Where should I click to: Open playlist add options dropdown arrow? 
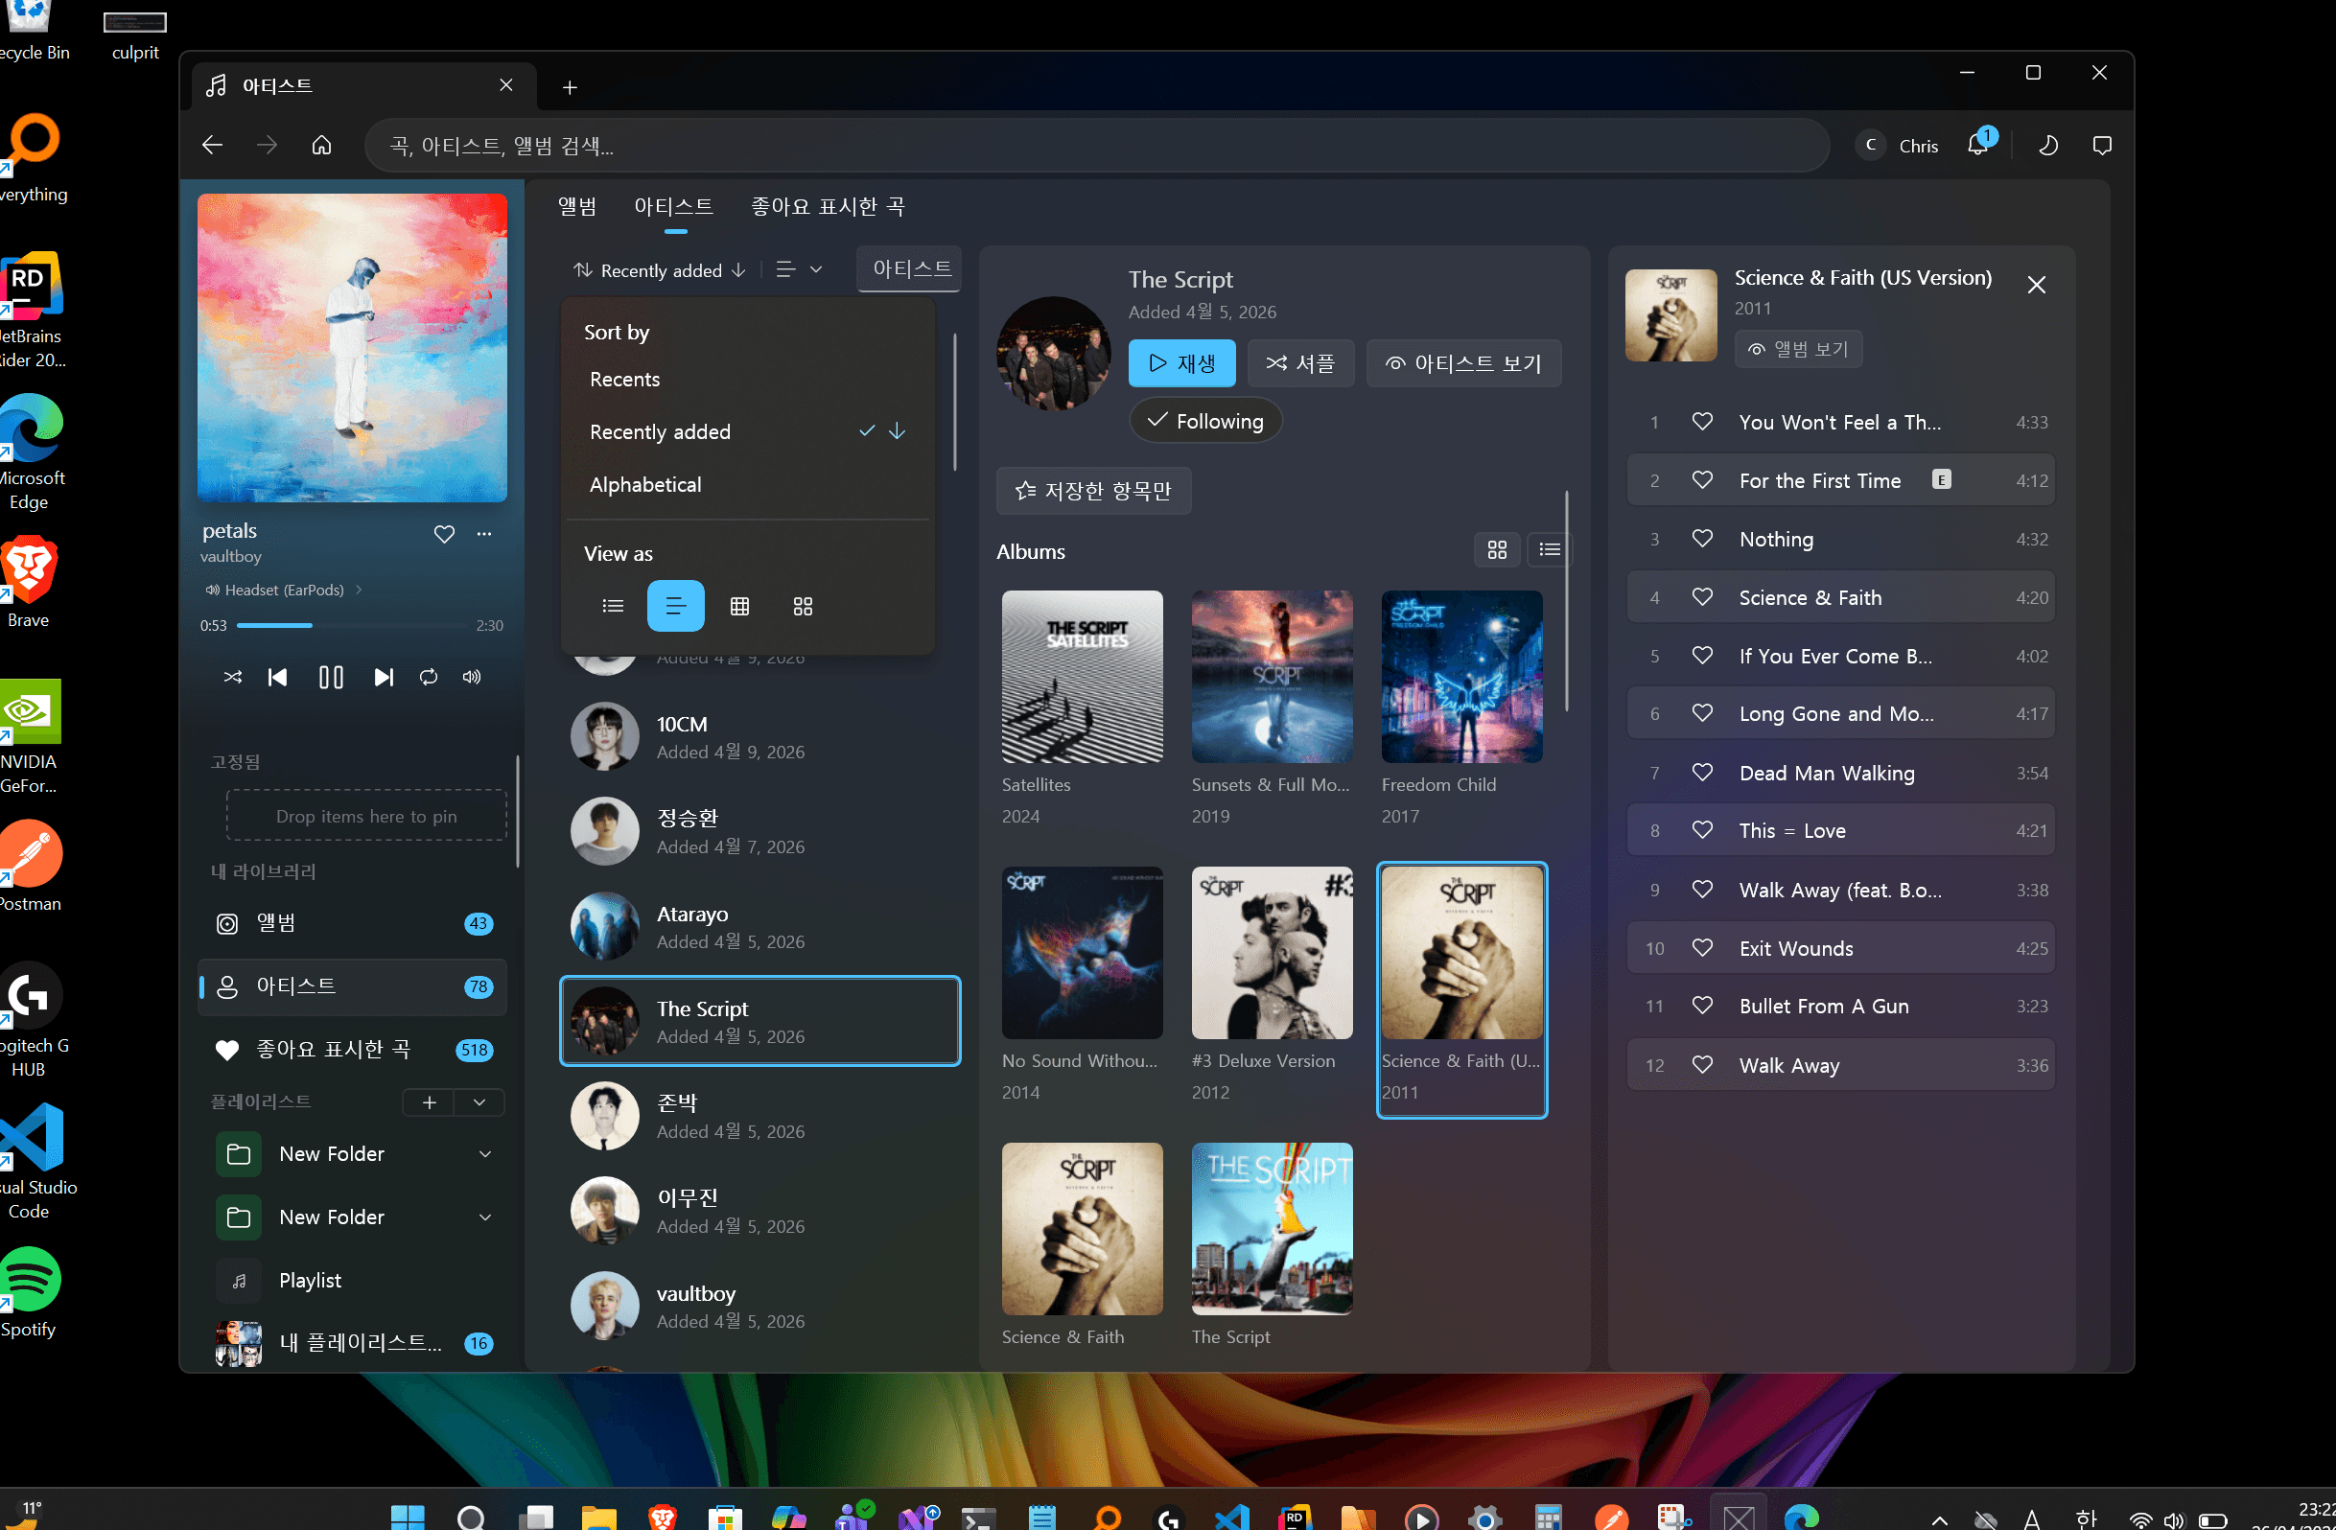pyautogui.click(x=479, y=1102)
